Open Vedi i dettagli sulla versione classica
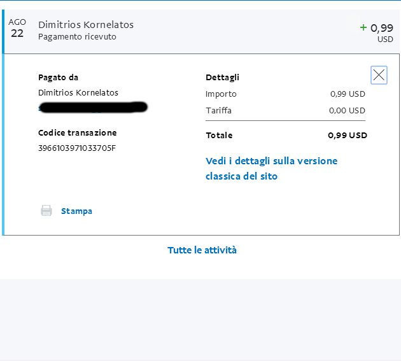This screenshot has width=401, height=361. click(271, 168)
